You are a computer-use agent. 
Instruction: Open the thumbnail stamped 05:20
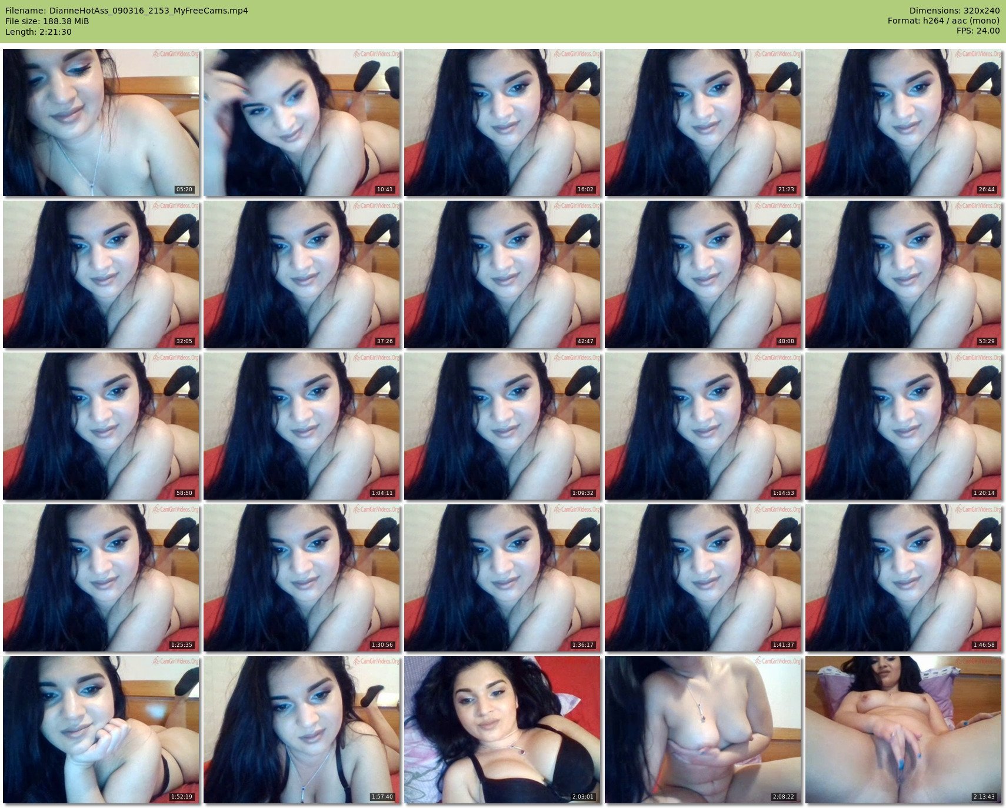pyautogui.click(x=101, y=122)
